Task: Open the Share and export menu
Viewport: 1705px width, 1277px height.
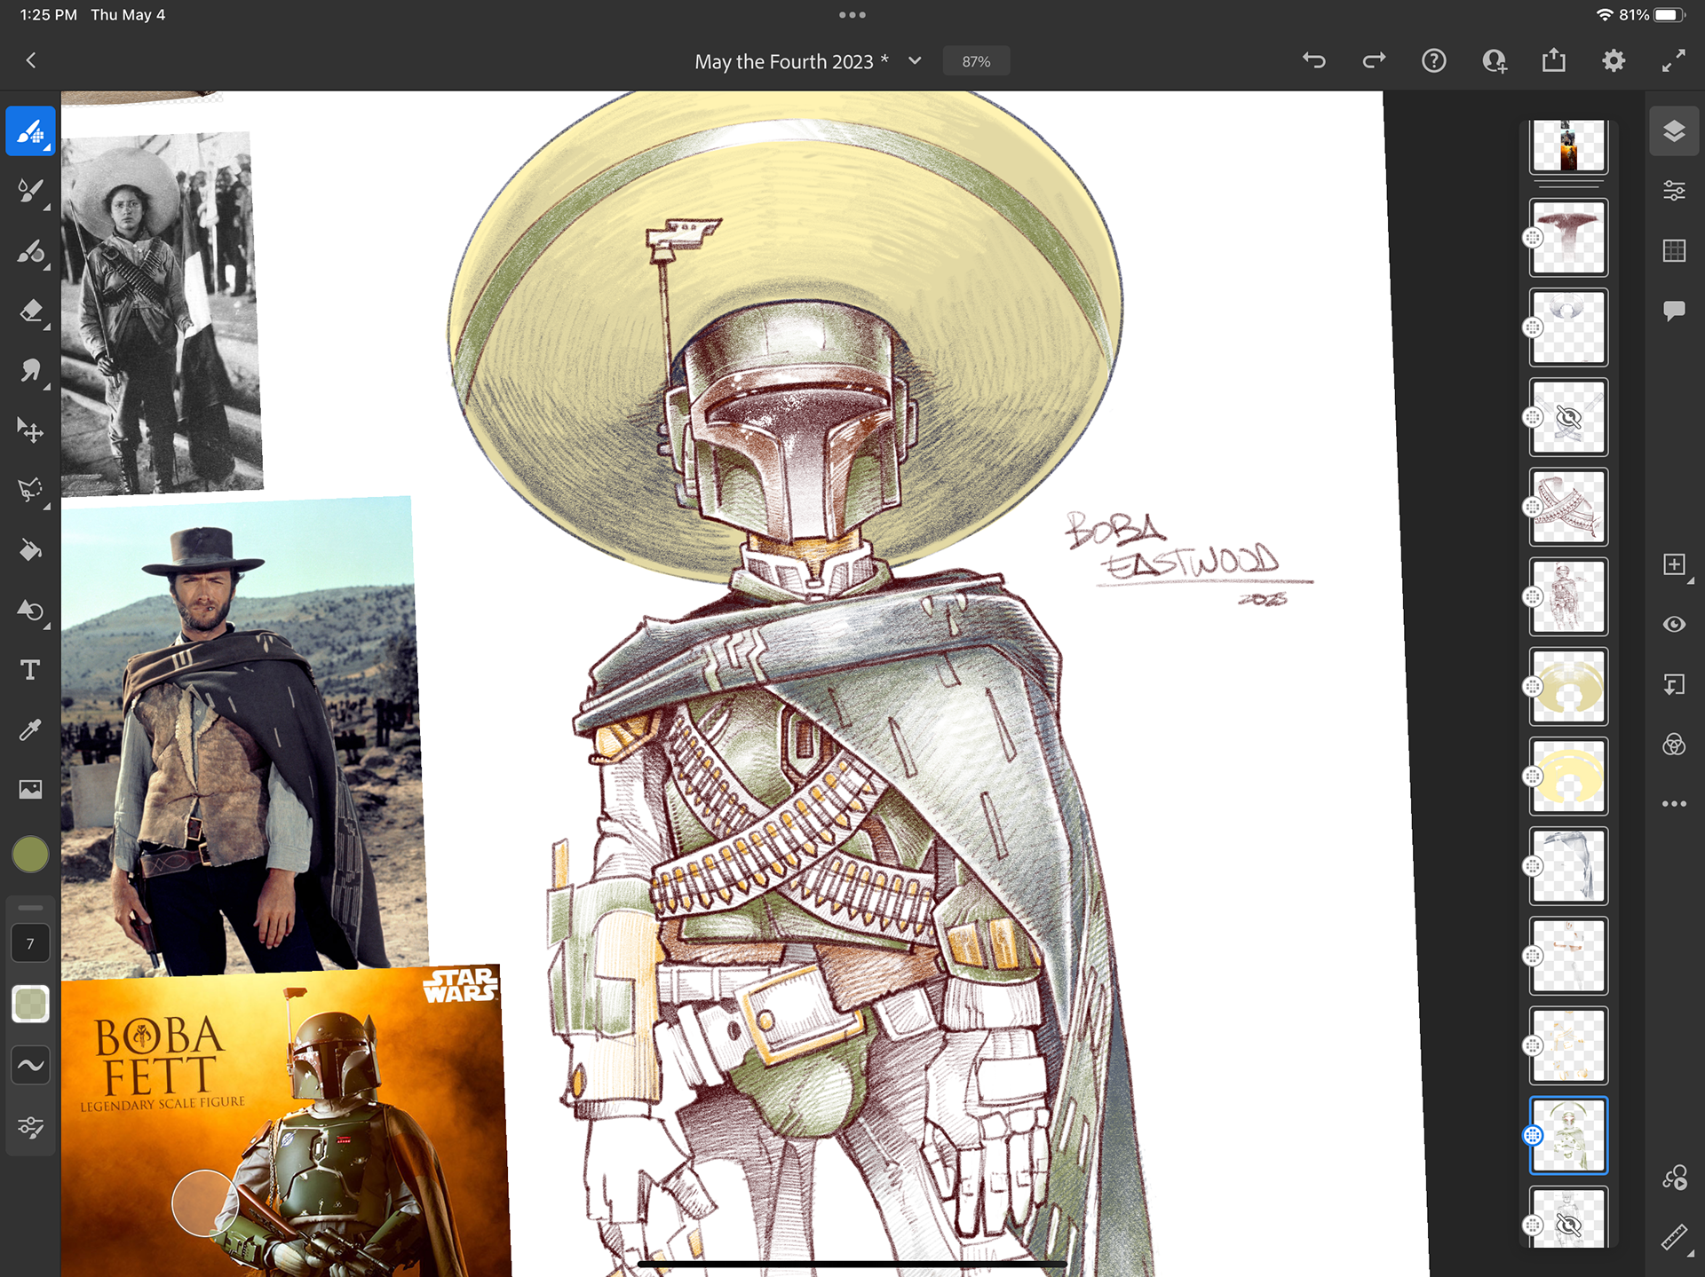Action: pos(1554,59)
